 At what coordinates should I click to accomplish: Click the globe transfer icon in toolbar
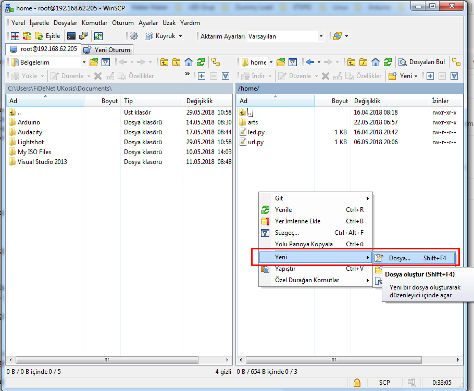[338, 36]
